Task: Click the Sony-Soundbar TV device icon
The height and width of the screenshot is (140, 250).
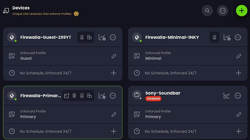Action: [137, 95]
